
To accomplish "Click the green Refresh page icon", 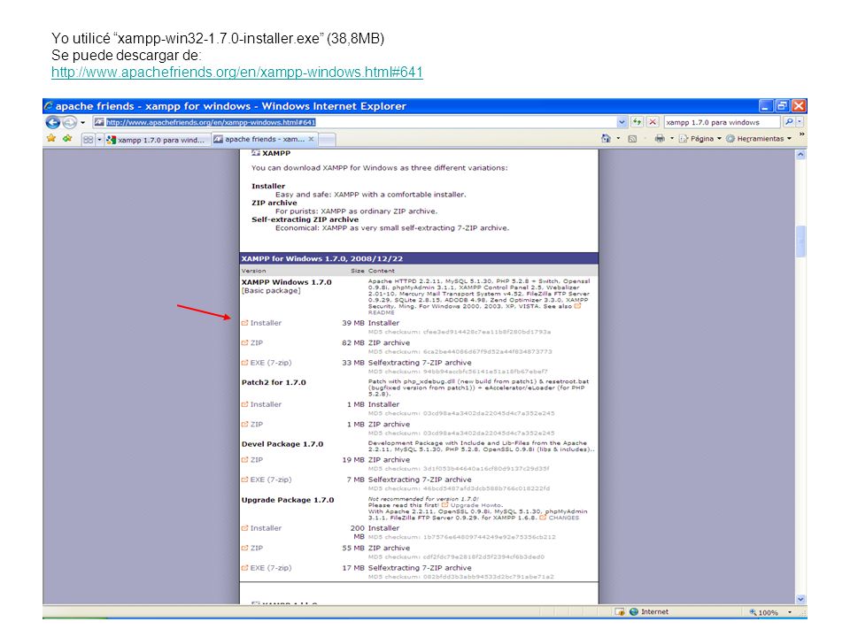I will click(637, 122).
